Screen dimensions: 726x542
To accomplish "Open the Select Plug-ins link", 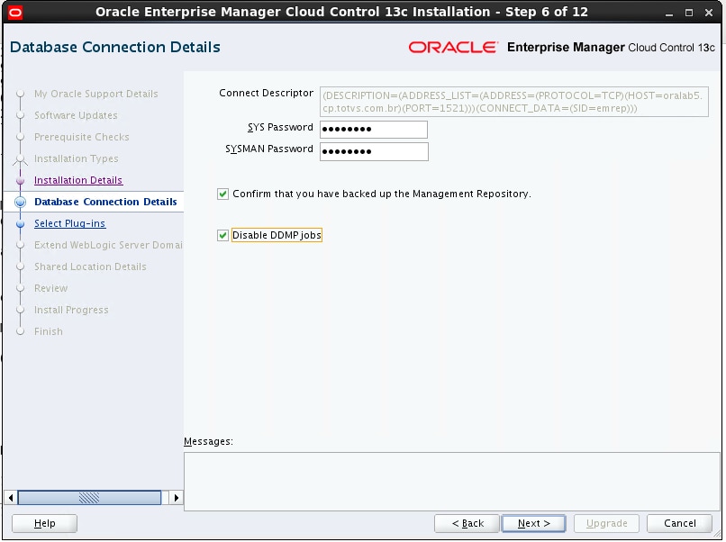I will point(69,223).
